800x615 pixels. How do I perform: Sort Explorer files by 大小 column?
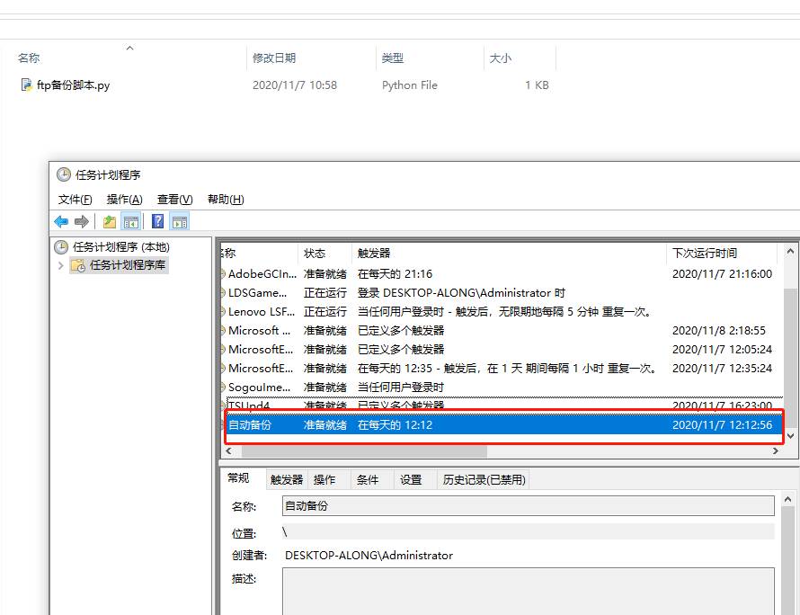pyautogui.click(x=520, y=58)
